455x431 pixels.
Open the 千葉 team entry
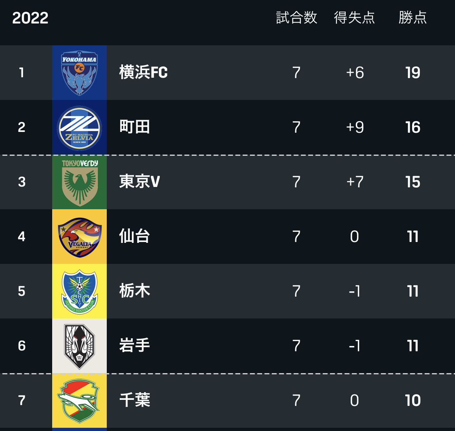coord(135,401)
